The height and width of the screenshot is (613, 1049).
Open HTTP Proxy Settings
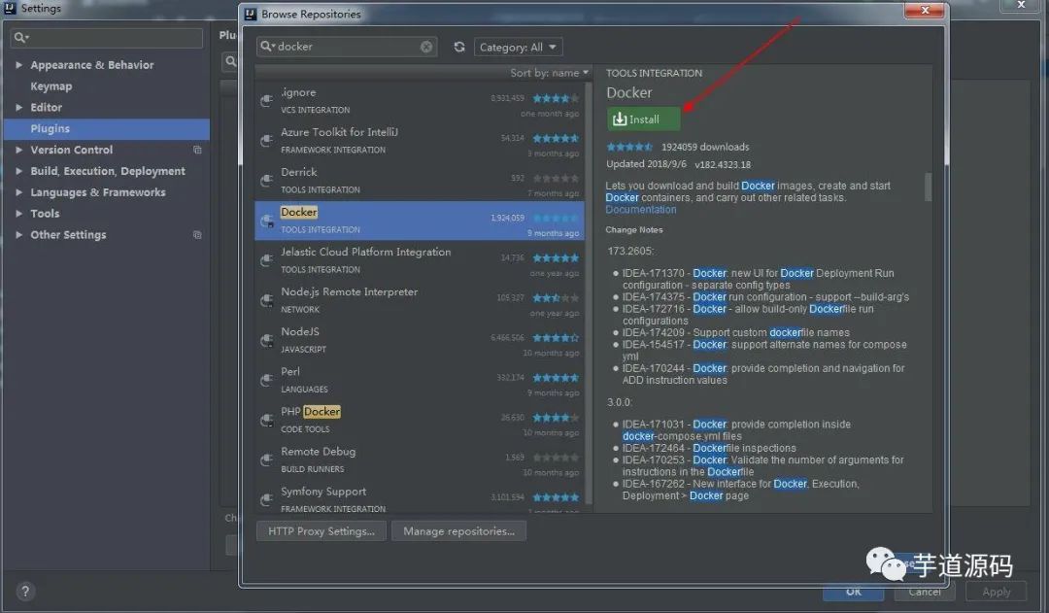pos(321,531)
